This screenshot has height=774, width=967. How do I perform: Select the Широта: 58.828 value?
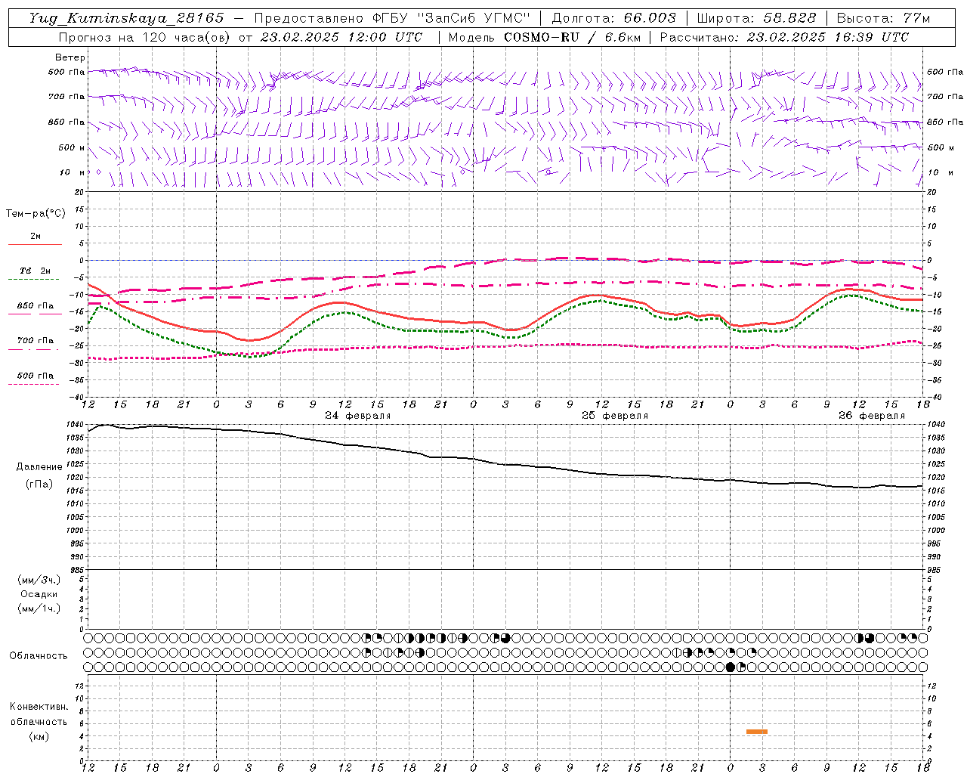(x=756, y=18)
